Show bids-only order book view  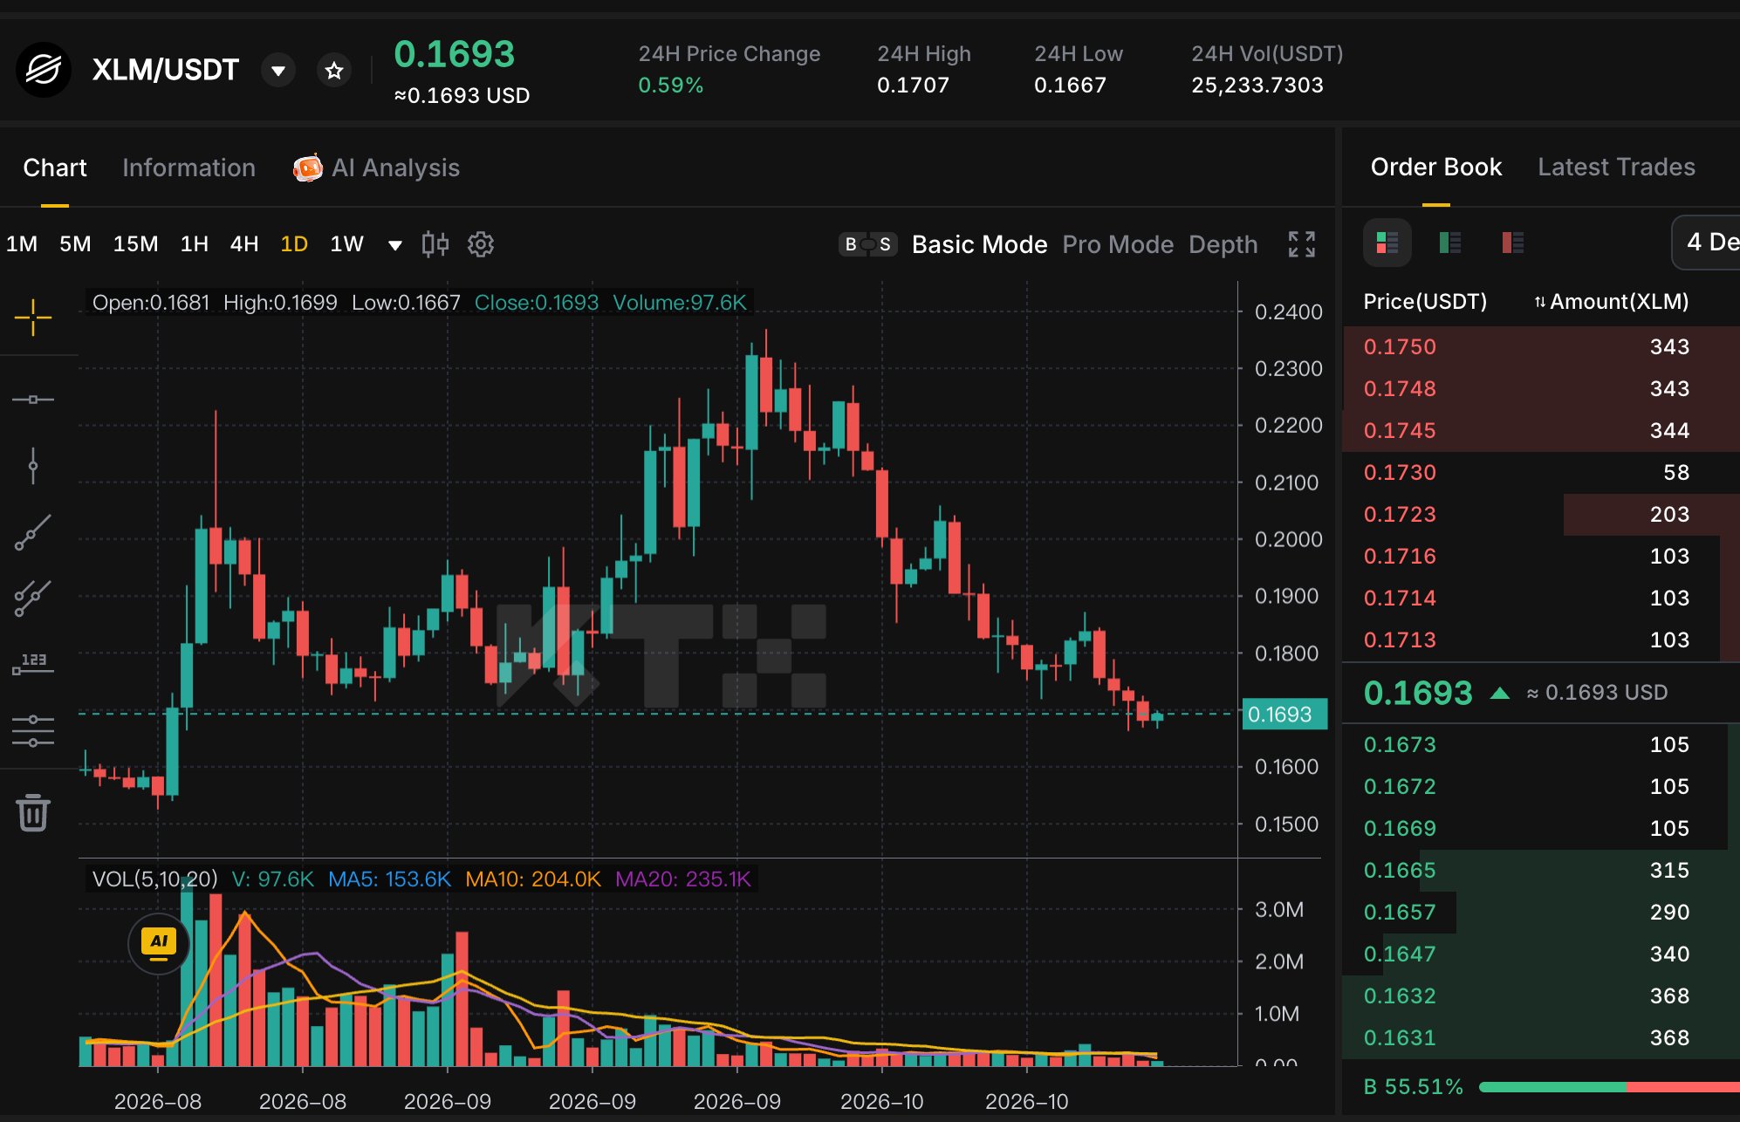tap(1450, 243)
